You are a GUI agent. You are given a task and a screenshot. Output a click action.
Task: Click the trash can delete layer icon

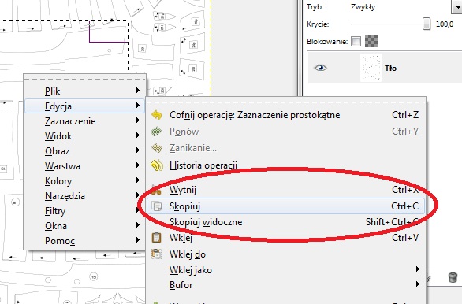pos(453,277)
